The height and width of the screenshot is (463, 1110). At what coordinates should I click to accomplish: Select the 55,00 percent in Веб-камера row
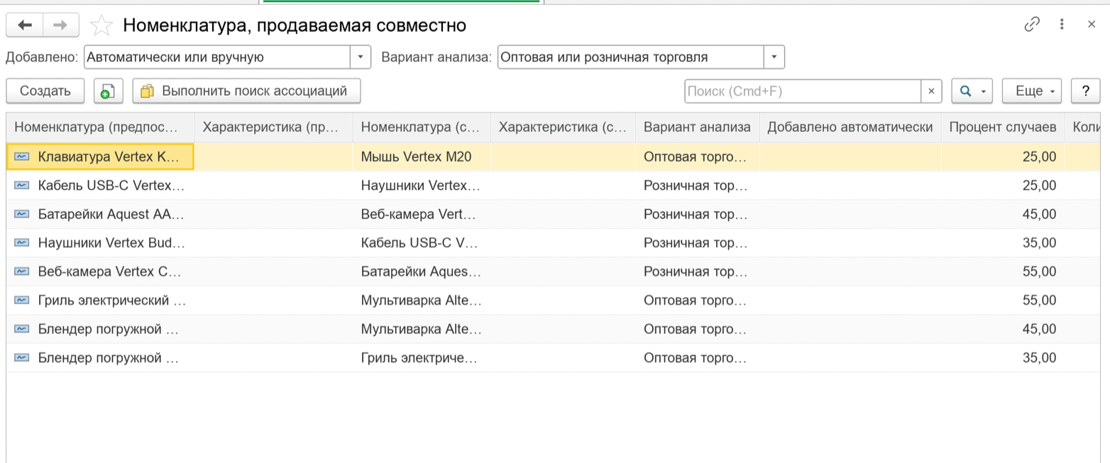coord(1002,272)
